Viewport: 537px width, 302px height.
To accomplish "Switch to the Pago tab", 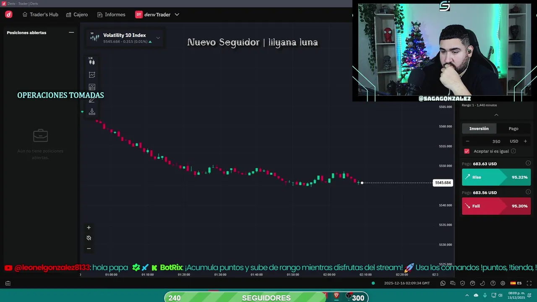I will coord(514,128).
